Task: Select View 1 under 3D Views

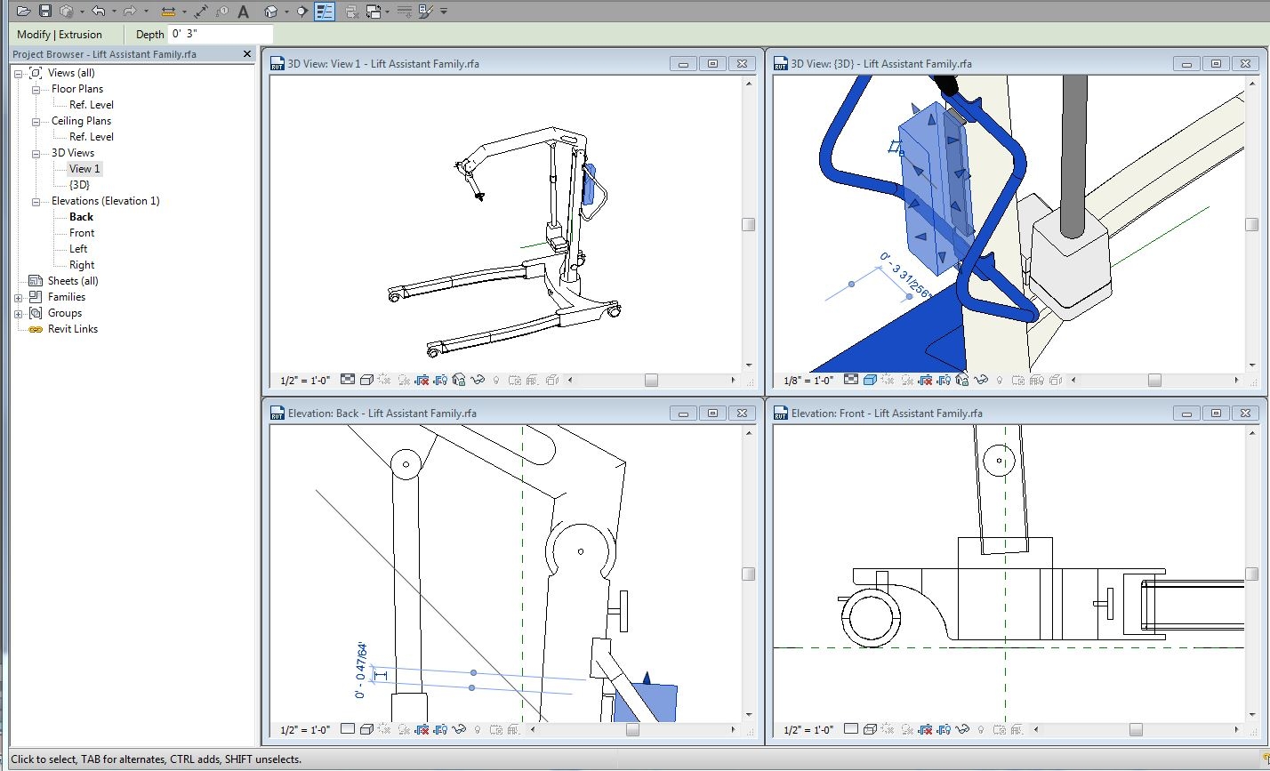Action: coord(84,168)
